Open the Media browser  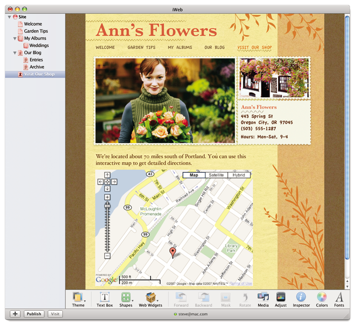click(x=263, y=297)
